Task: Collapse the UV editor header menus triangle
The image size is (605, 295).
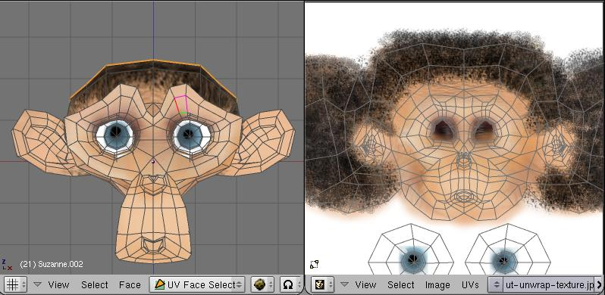Action: coord(344,284)
